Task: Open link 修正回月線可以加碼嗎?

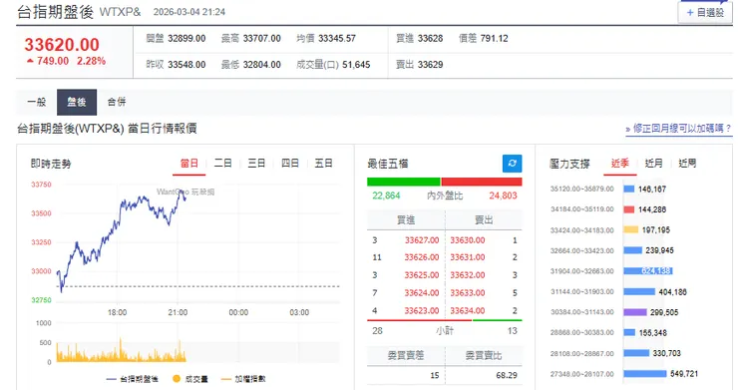Action: click(x=679, y=129)
